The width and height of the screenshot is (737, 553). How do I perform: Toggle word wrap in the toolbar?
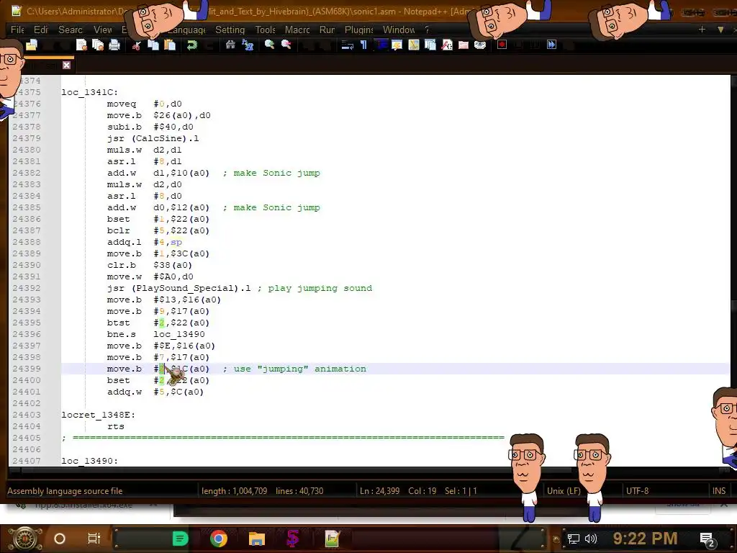tap(348, 45)
